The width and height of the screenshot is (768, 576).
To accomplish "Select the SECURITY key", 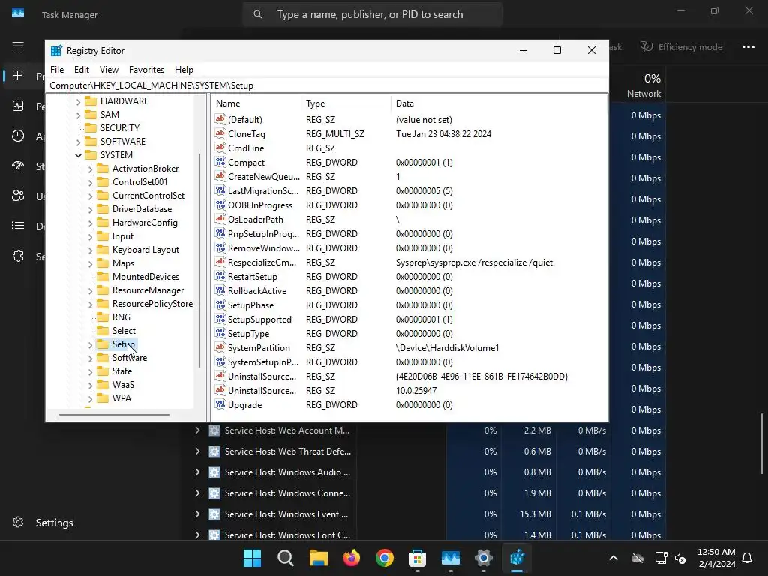I will click(119, 128).
